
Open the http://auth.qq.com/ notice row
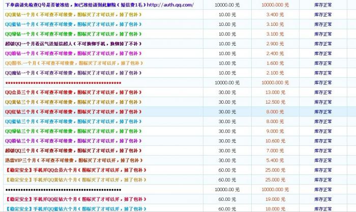point(100,5)
